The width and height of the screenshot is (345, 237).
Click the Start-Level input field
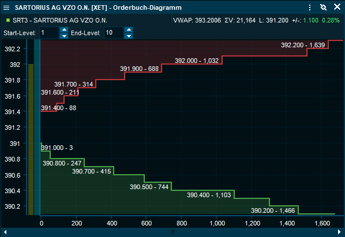[x=50, y=33]
